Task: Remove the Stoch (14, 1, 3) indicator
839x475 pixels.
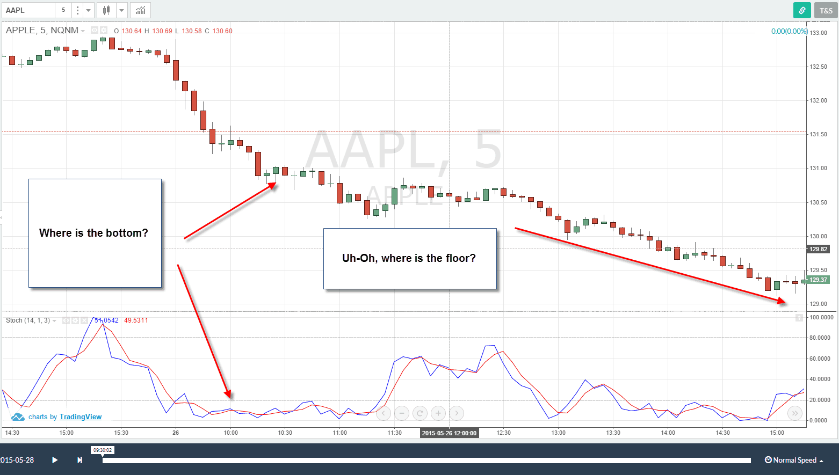Action: tap(84, 320)
